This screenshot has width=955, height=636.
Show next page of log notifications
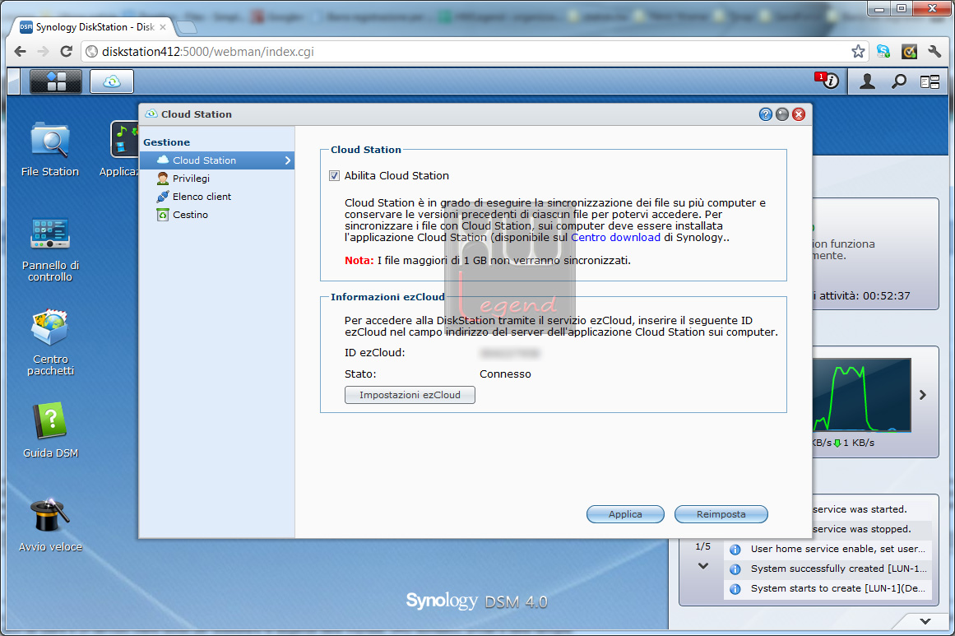(x=702, y=566)
